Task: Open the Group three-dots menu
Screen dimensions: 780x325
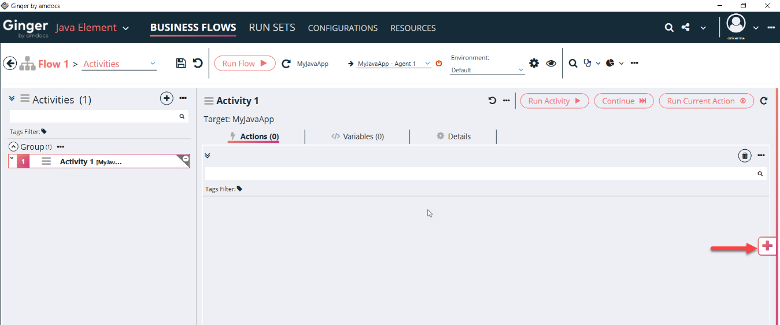Action: (61, 147)
